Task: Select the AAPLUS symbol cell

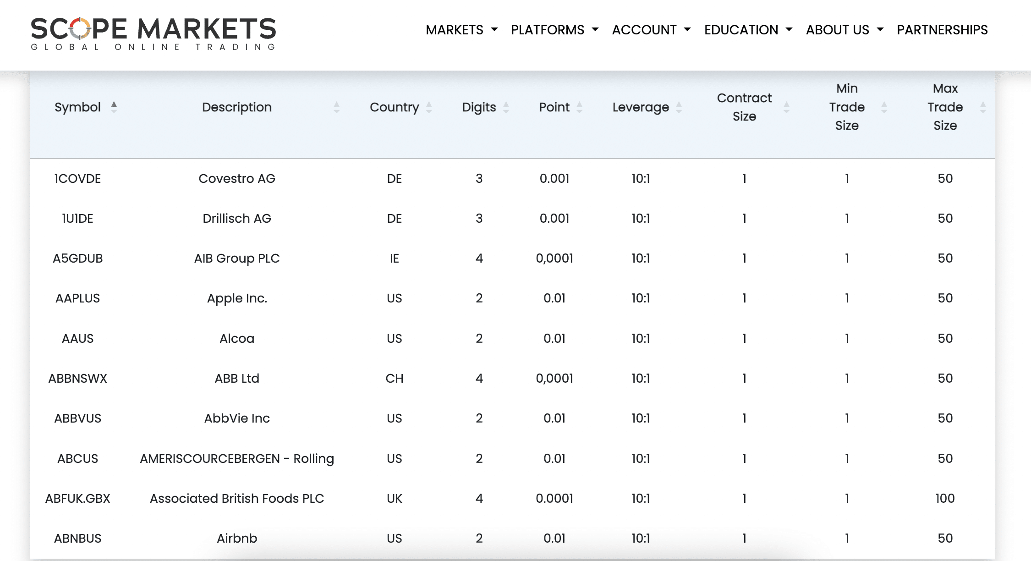Action: pos(77,298)
